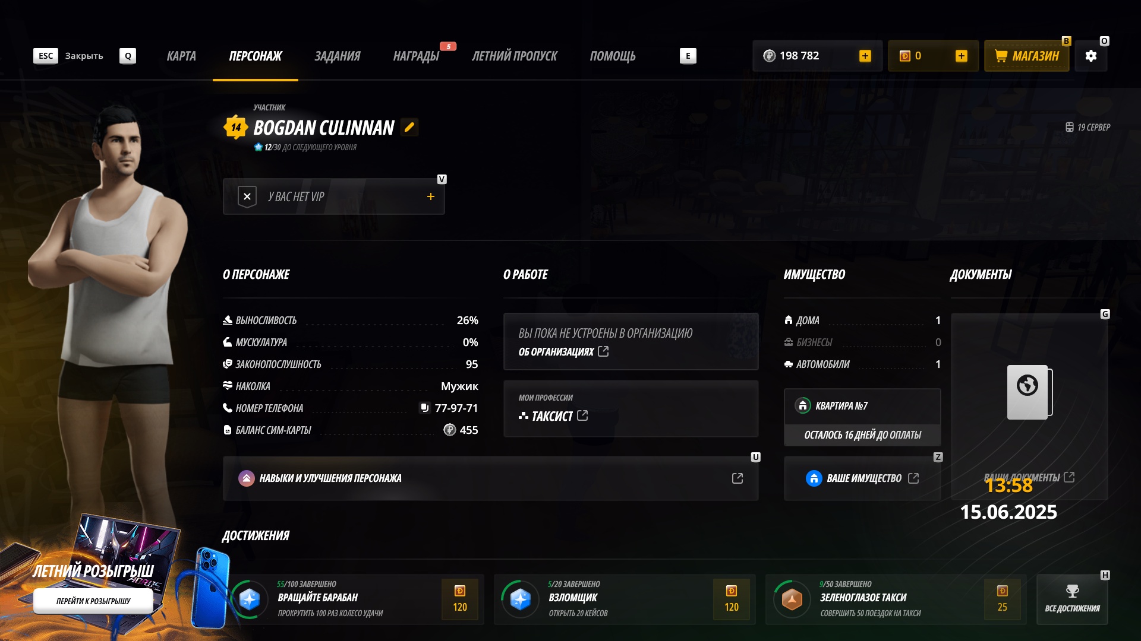1141x641 pixels.
Task: Add VIP status with plus
Action: [x=431, y=196]
